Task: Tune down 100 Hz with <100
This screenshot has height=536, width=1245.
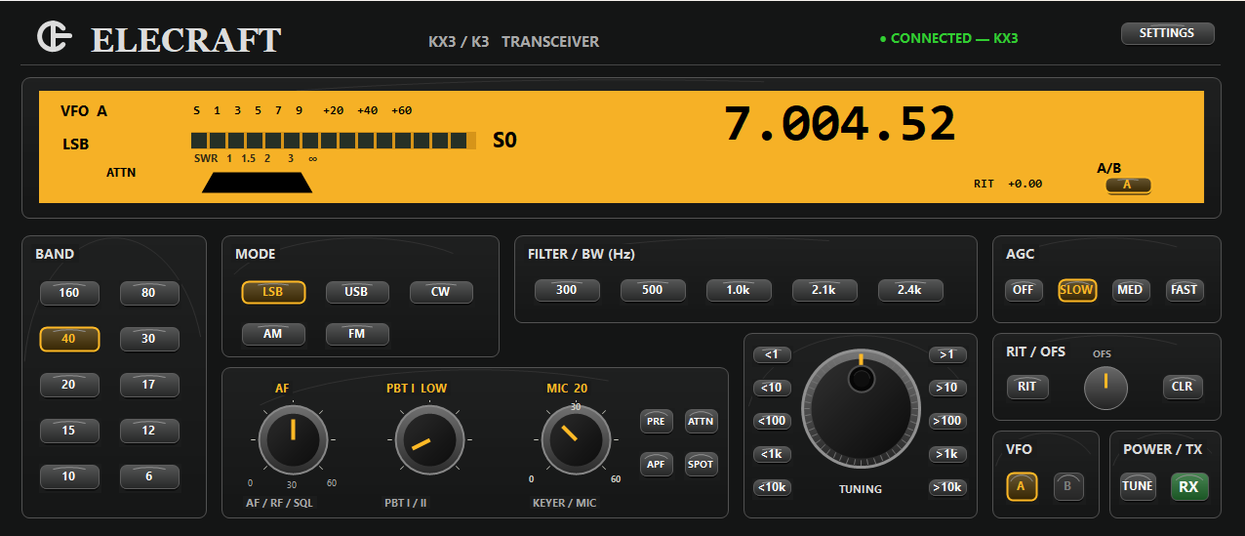Action: coord(772,421)
